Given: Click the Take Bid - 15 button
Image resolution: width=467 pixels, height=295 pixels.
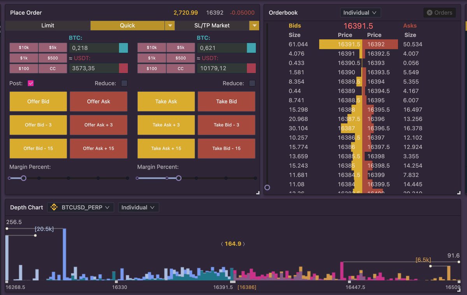Looking at the screenshot, I should 226,148.
